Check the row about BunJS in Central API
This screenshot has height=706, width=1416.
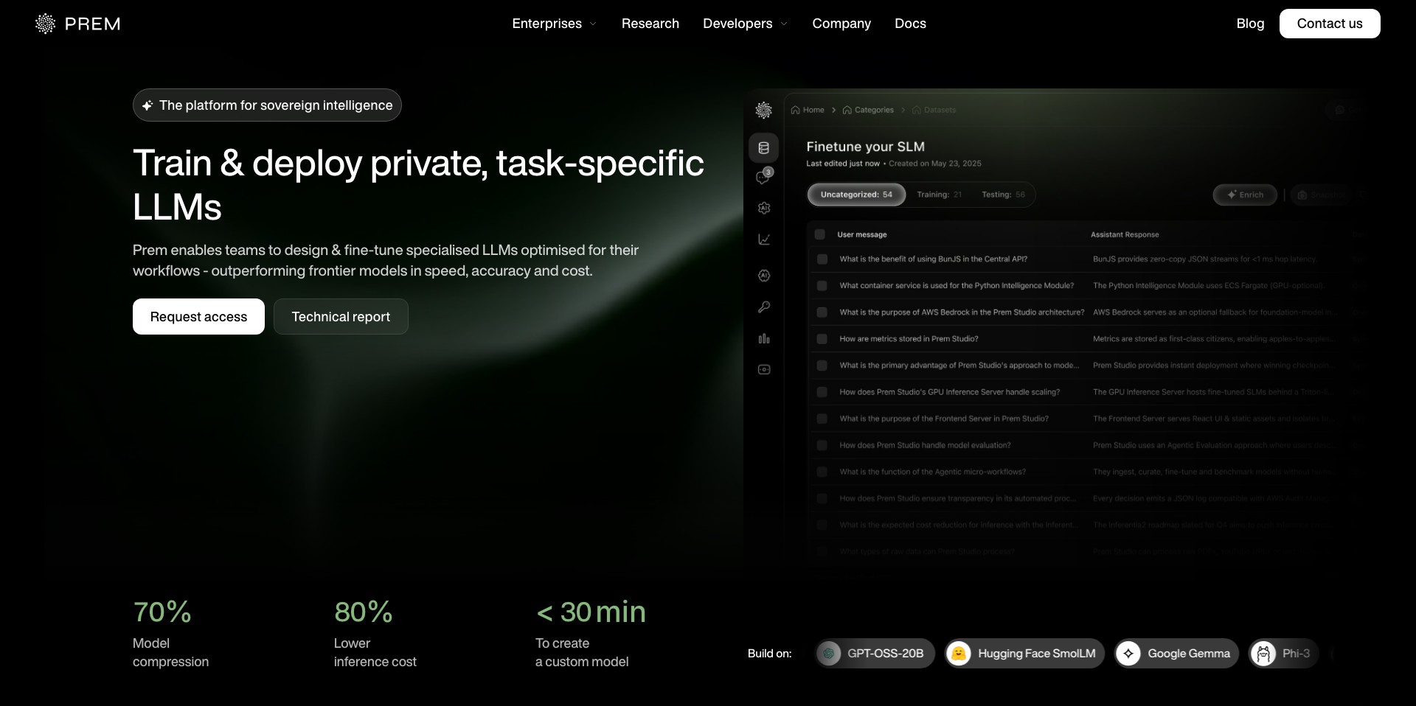pos(822,259)
